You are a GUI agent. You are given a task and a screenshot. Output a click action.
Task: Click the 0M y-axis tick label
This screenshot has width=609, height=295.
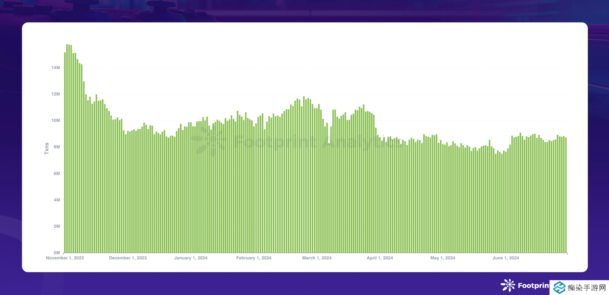click(56, 253)
